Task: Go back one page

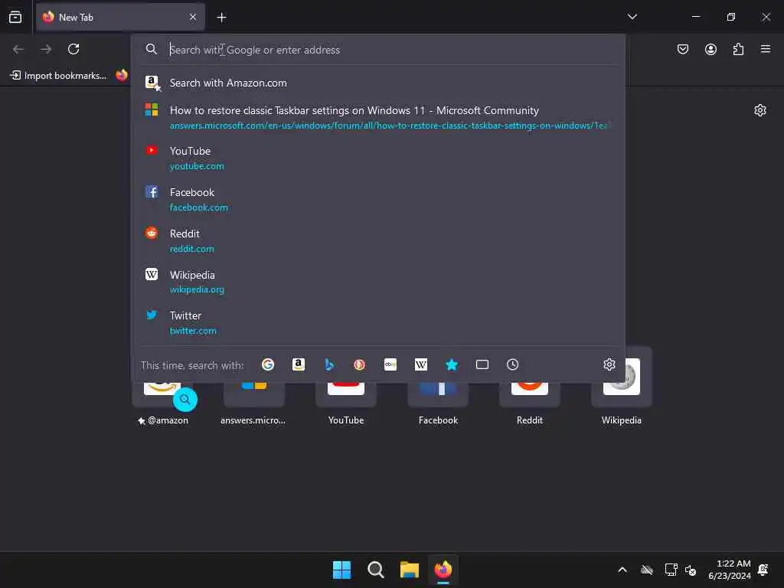Action: (18, 49)
